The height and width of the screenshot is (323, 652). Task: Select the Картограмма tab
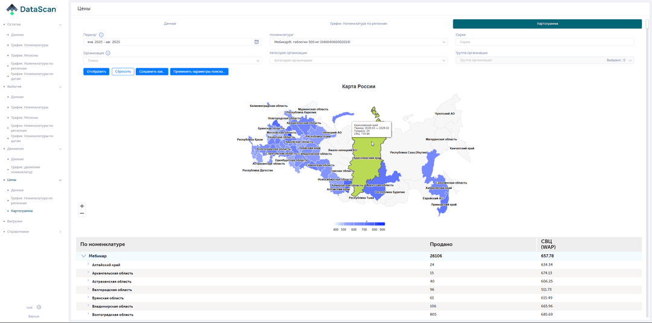point(547,24)
